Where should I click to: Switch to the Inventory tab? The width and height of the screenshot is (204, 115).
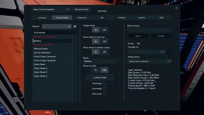click(42, 18)
